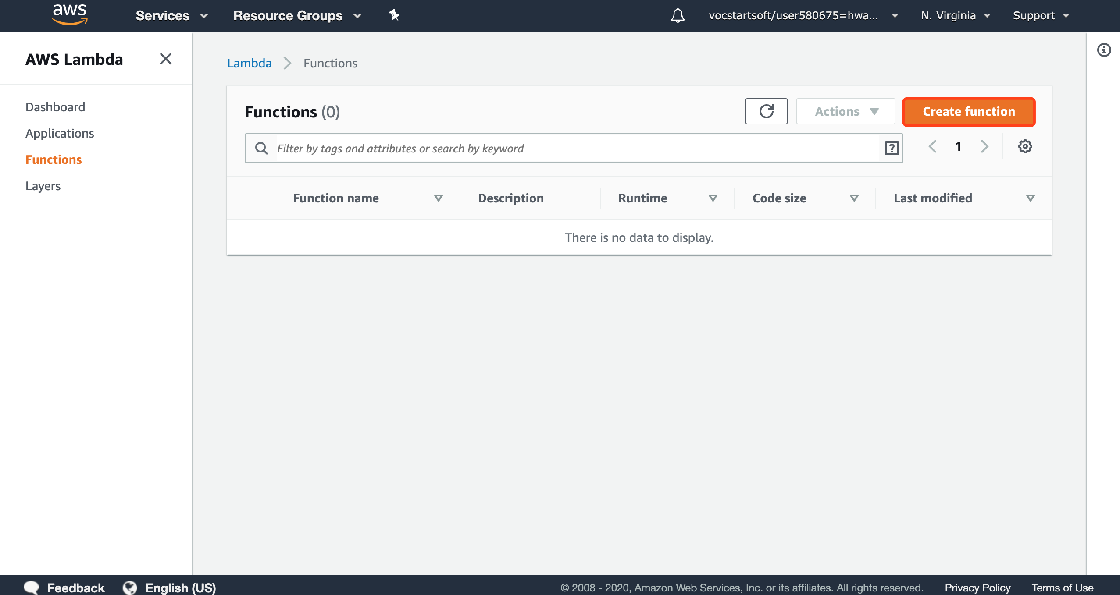Change language English (US)
The height and width of the screenshot is (595, 1120).
click(x=170, y=587)
